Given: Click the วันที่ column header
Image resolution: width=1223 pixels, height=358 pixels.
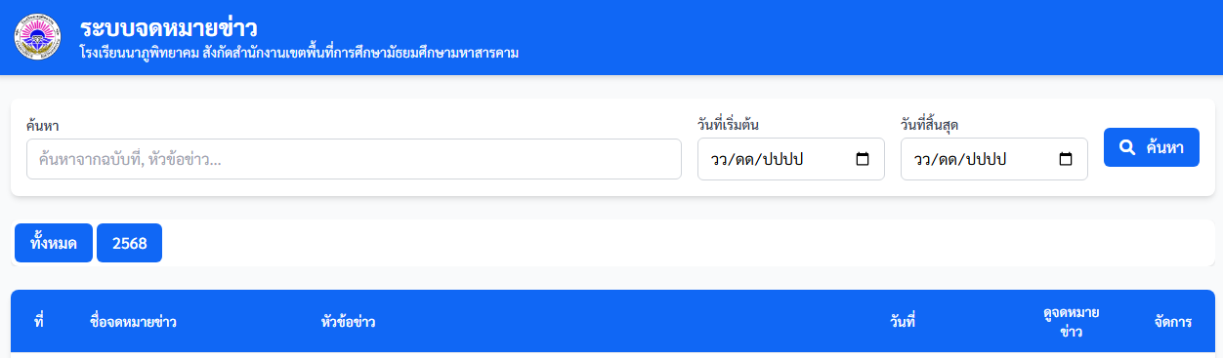Looking at the screenshot, I should click(x=903, y=321).
